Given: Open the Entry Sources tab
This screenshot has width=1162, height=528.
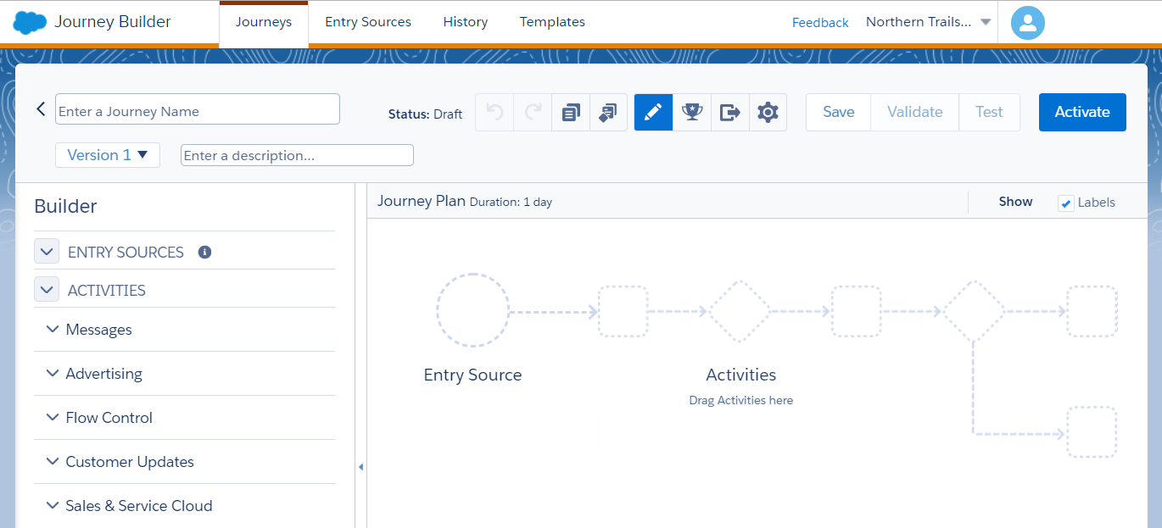Looking at the screenshot, I should coord(368,22).
